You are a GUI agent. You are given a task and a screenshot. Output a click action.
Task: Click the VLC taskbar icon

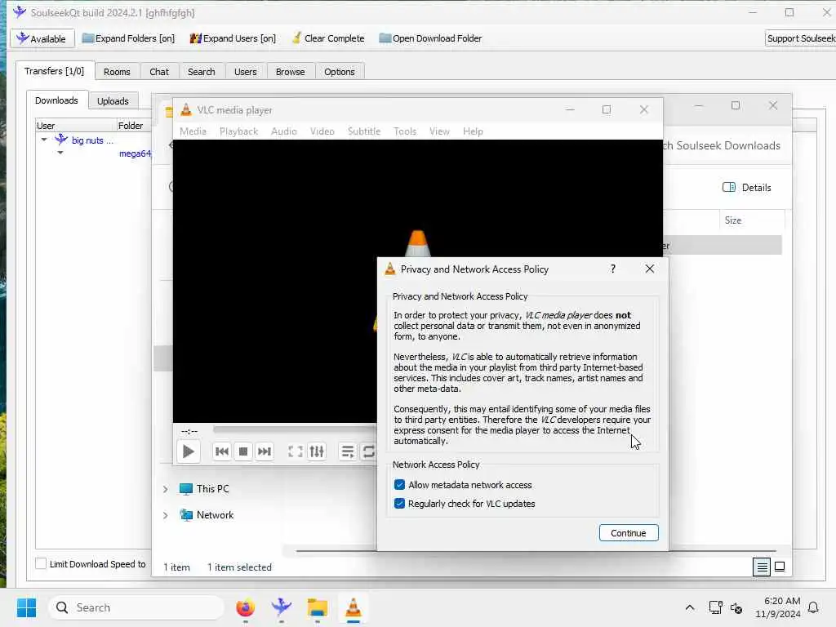click(353, 607)
